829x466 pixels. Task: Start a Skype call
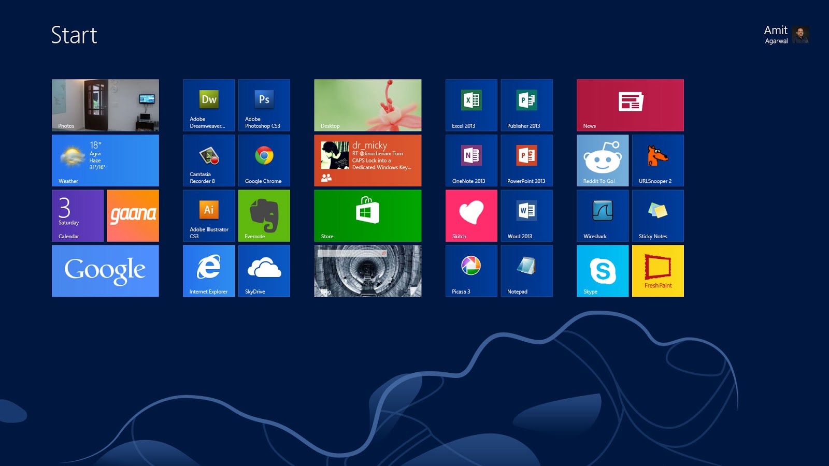(x=603, y=271)
